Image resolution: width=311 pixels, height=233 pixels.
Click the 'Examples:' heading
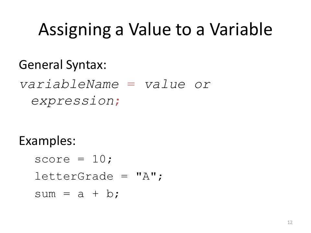pos(47,141)
